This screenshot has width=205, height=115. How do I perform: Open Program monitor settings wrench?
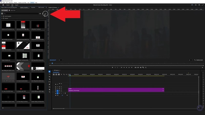tap(195, 60)
